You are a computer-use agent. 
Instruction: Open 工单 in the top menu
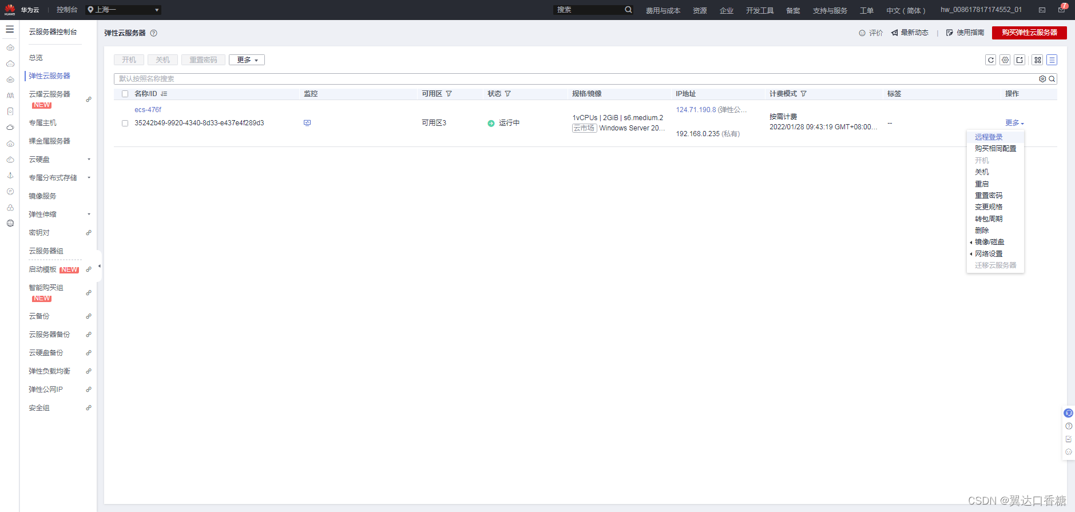(867, 10)
